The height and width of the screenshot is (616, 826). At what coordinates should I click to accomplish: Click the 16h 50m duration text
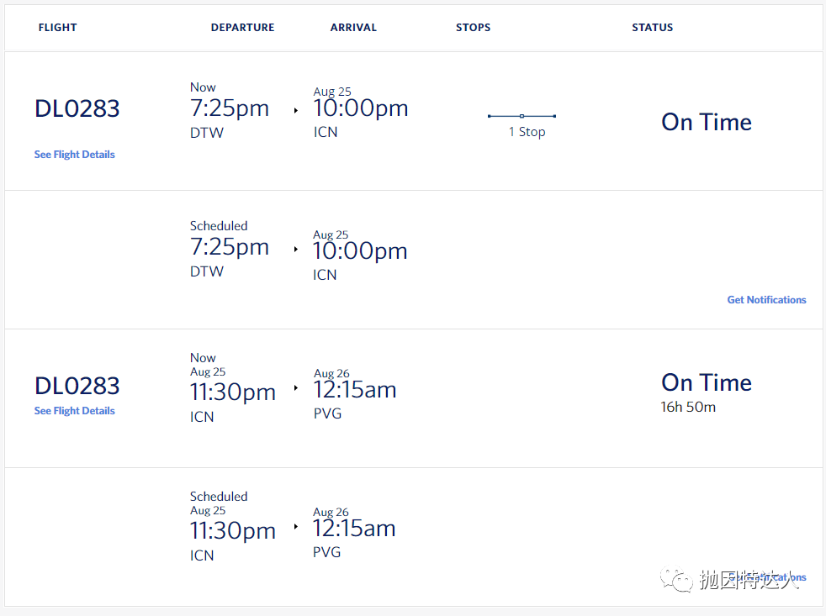[x=688, y=407]
